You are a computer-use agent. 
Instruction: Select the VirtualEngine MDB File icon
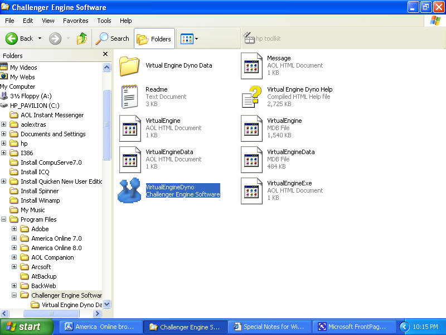pos(251,128)
